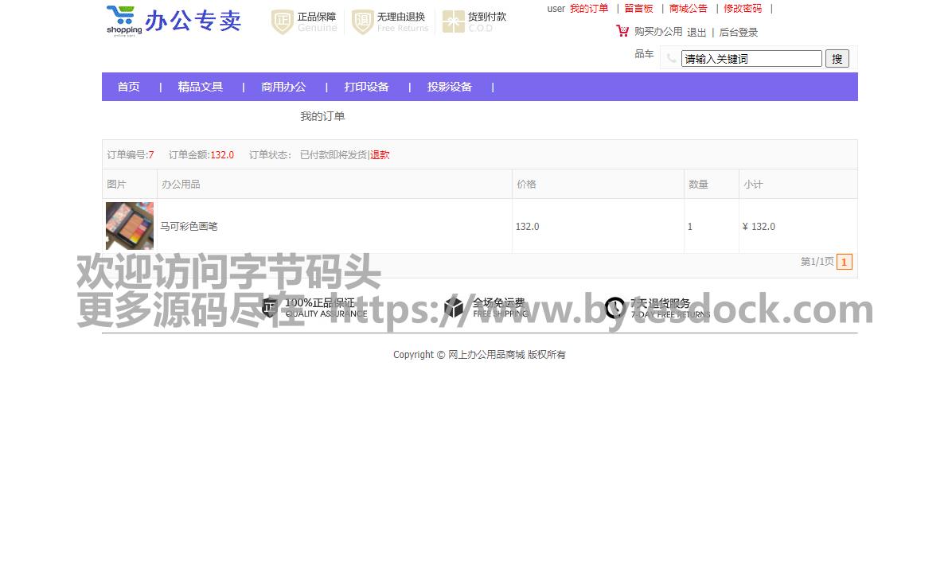This screenshot has width=948, height=580.
Task: Select page 1 in pagination
Action: [x=845, y=262]
